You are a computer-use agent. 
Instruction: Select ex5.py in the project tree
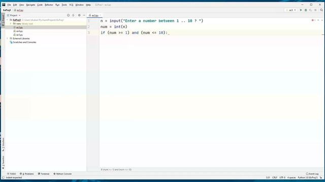pyautogui.click(x=19, y=35)
